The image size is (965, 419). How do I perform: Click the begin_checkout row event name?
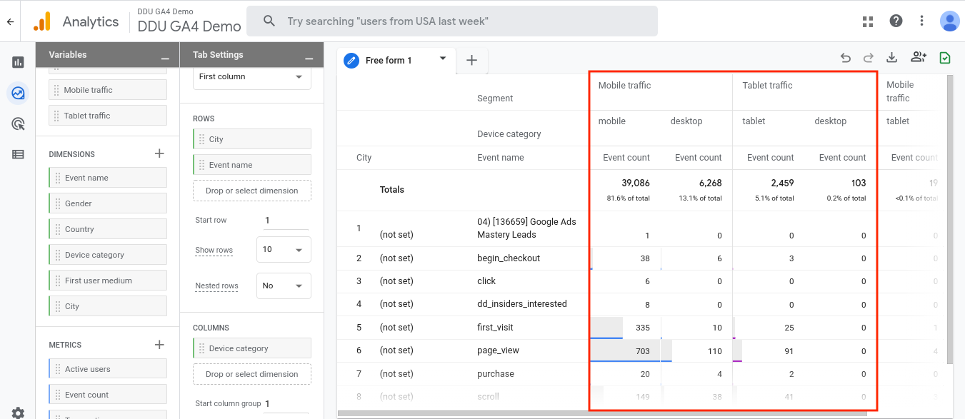[x=509, y=258]
